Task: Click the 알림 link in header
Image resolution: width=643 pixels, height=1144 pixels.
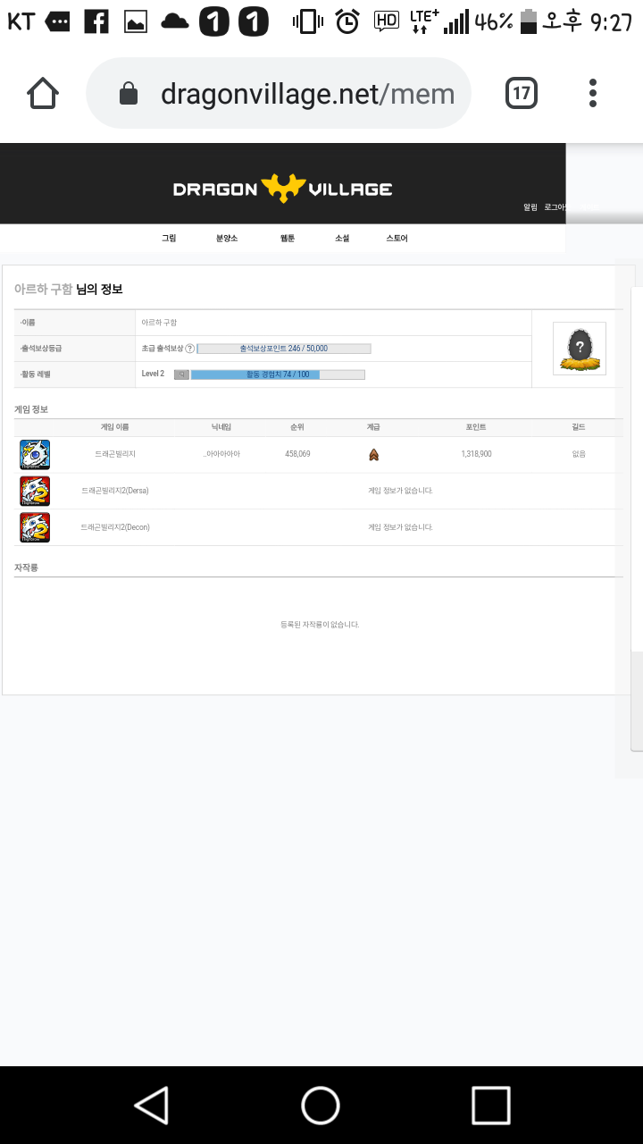Action: point(530,207)
